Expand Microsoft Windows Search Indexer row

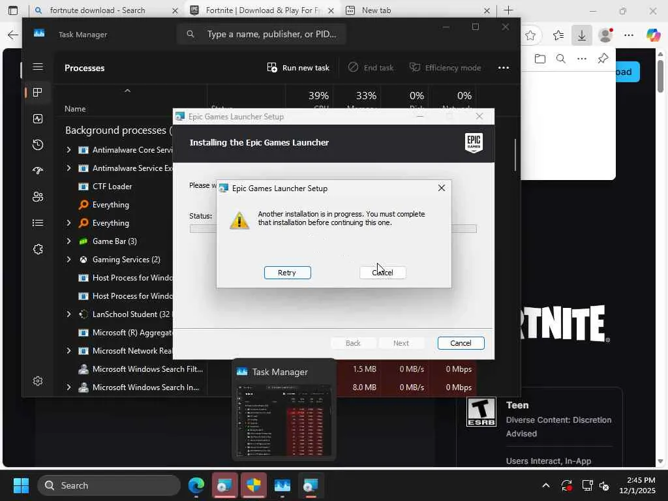coord(68,387)
